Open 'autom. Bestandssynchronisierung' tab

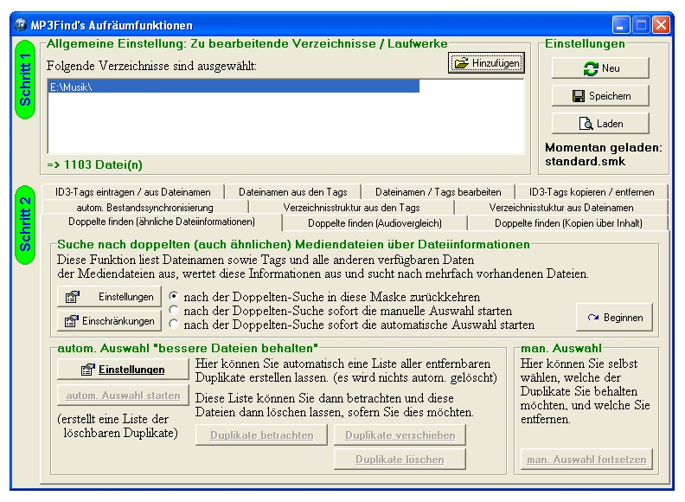tap(144, 207)
